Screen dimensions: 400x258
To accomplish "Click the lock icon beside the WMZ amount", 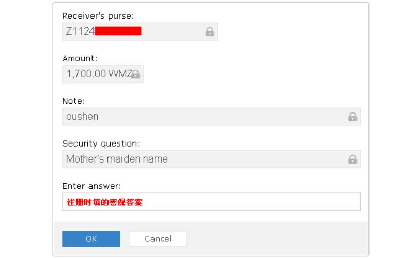I will 136,74.
